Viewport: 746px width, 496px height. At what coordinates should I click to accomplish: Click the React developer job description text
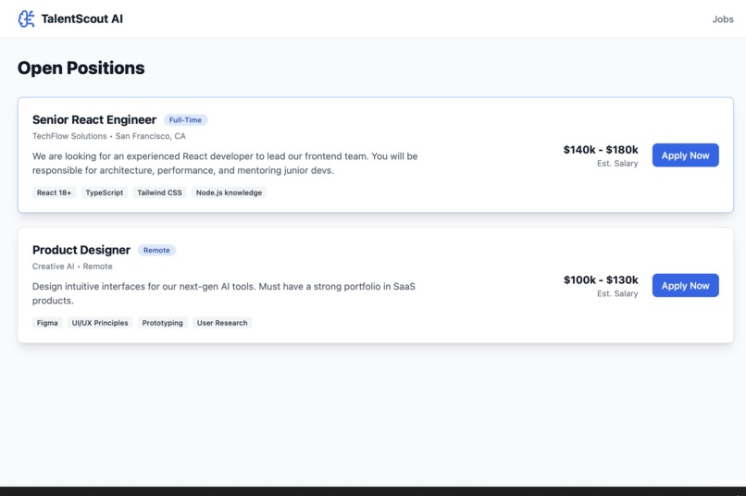(225, 163)
